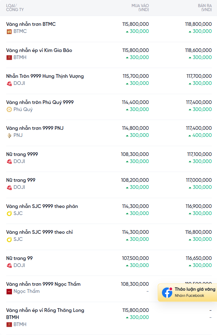Click the Phú Quý company logo icon
Image resolution: width=217 pixels, height=335 pixels.
(9, 110)
